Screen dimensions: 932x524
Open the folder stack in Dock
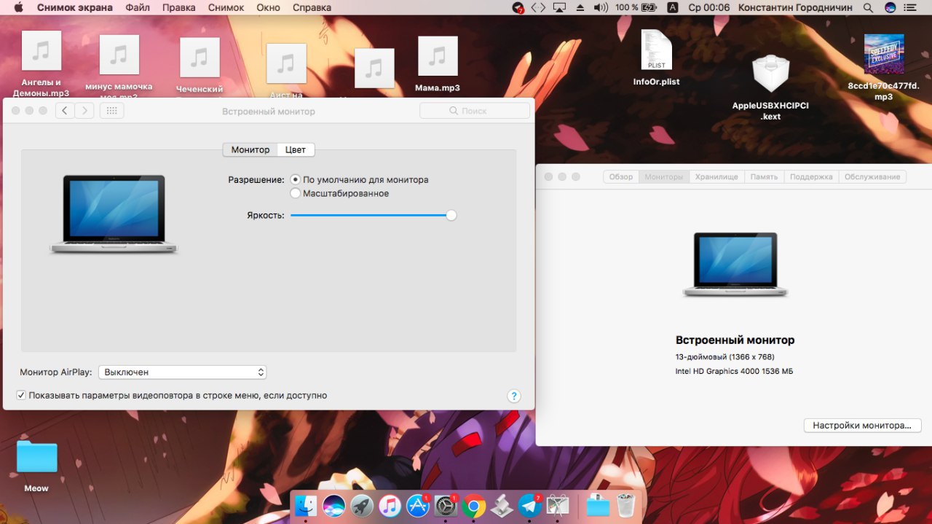598,505
